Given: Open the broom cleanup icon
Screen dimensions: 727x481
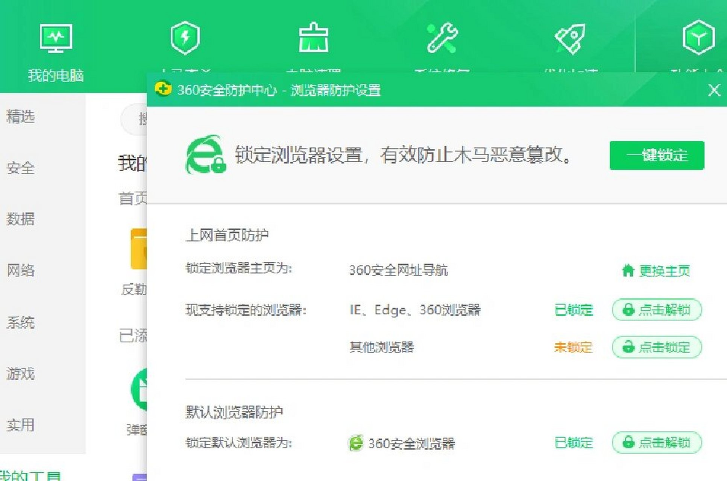Looking at the screenshot, I should tap(313, 38).
